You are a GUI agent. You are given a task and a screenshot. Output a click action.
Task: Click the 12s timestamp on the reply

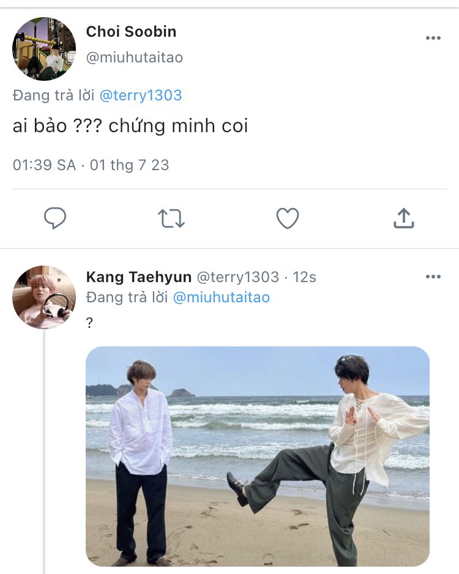[x=304, y=277]
